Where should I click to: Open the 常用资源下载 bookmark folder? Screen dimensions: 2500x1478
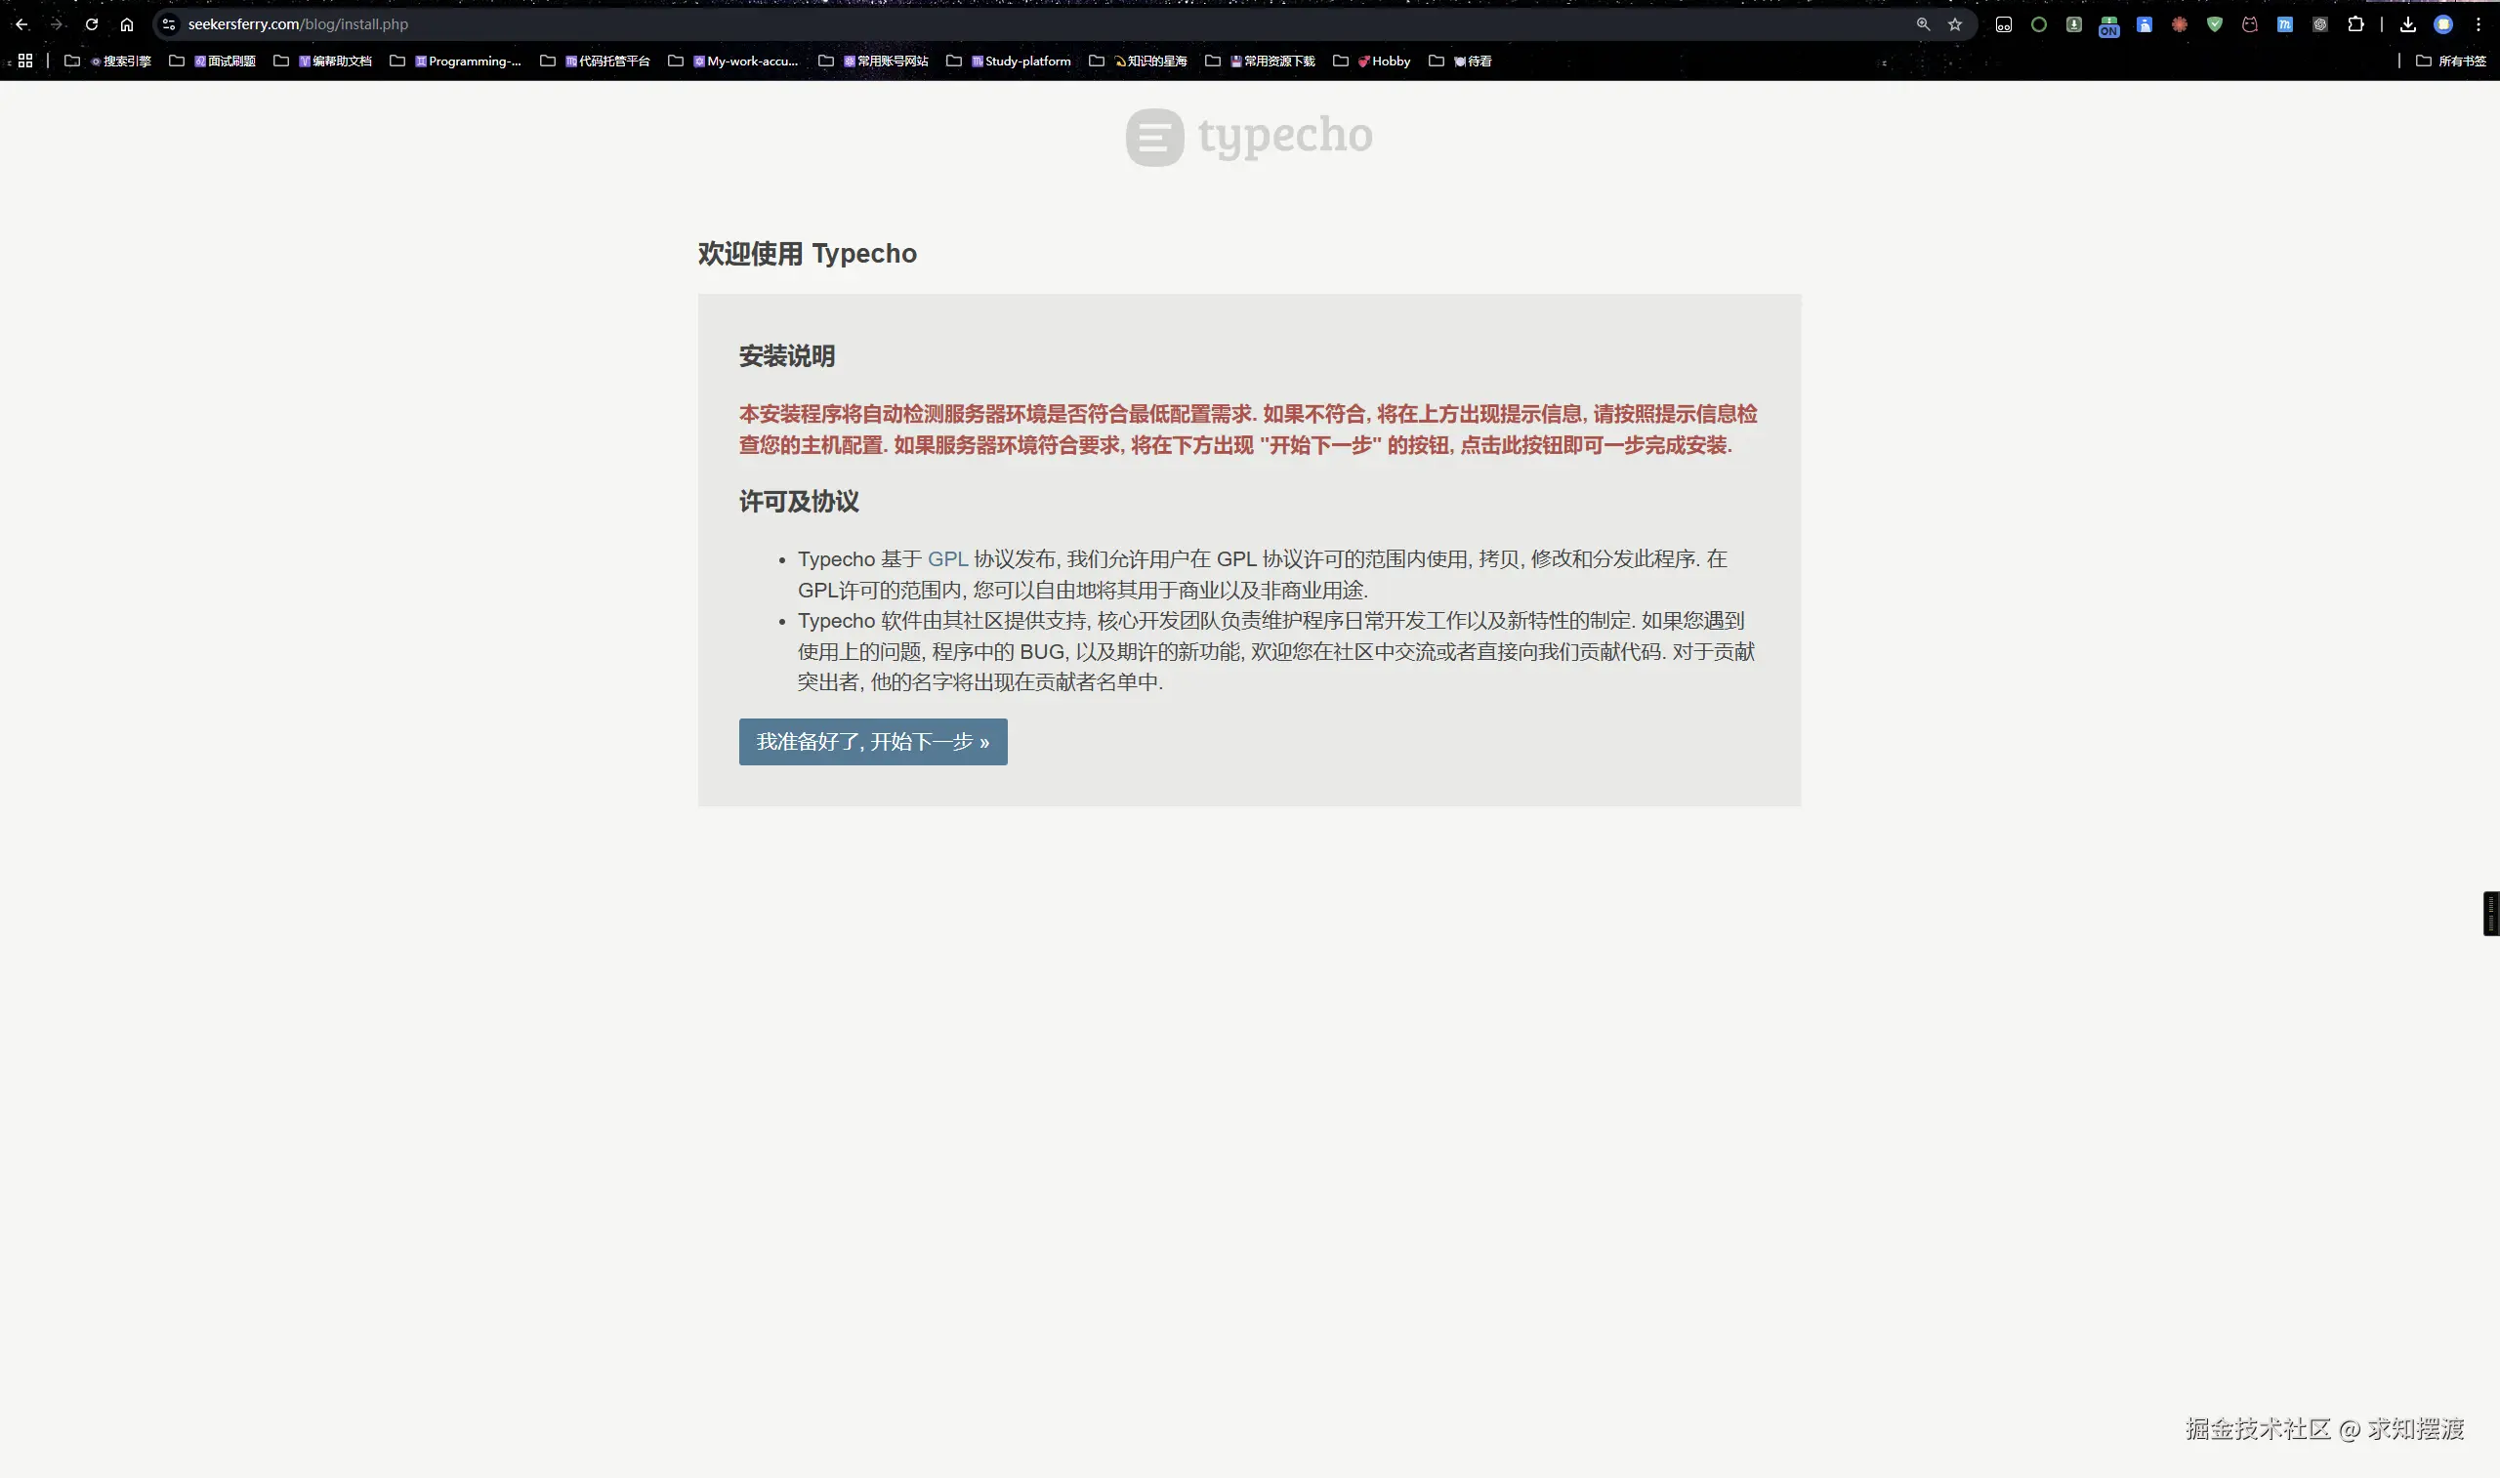[x=1260, y=61]
